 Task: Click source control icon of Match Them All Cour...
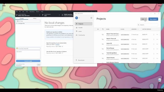tap(103, 34)
